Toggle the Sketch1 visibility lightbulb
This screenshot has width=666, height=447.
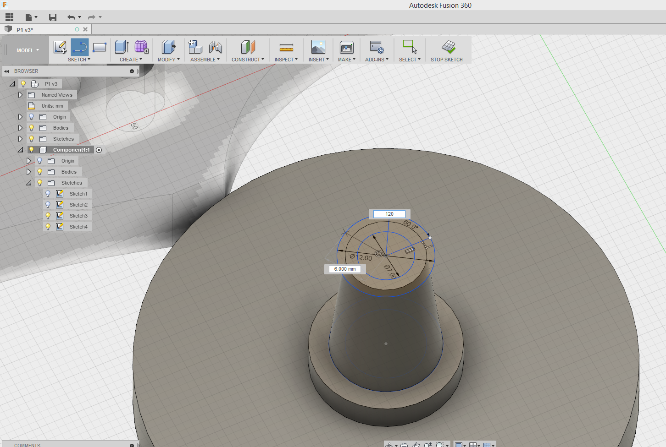point(48,194)
